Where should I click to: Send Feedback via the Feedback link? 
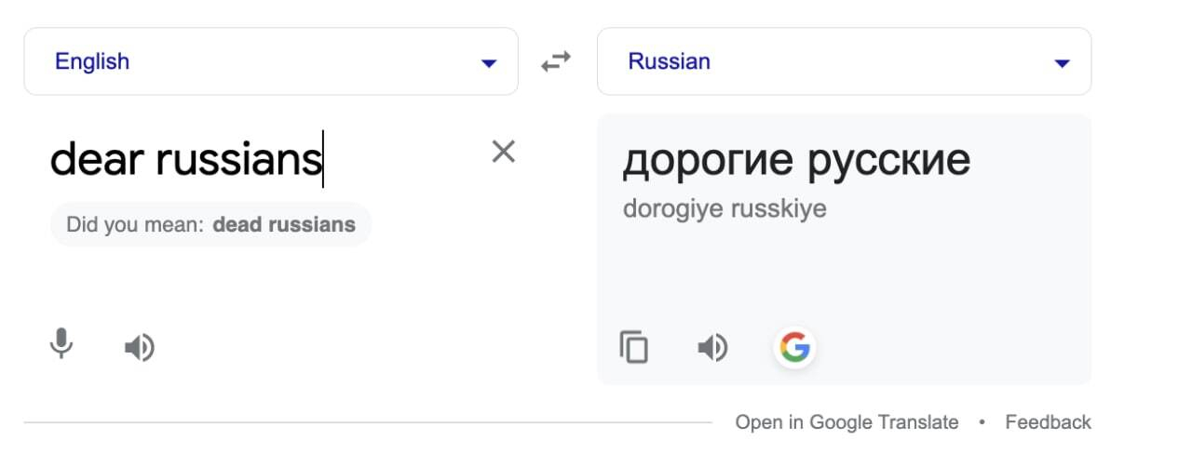point(1048,422)
